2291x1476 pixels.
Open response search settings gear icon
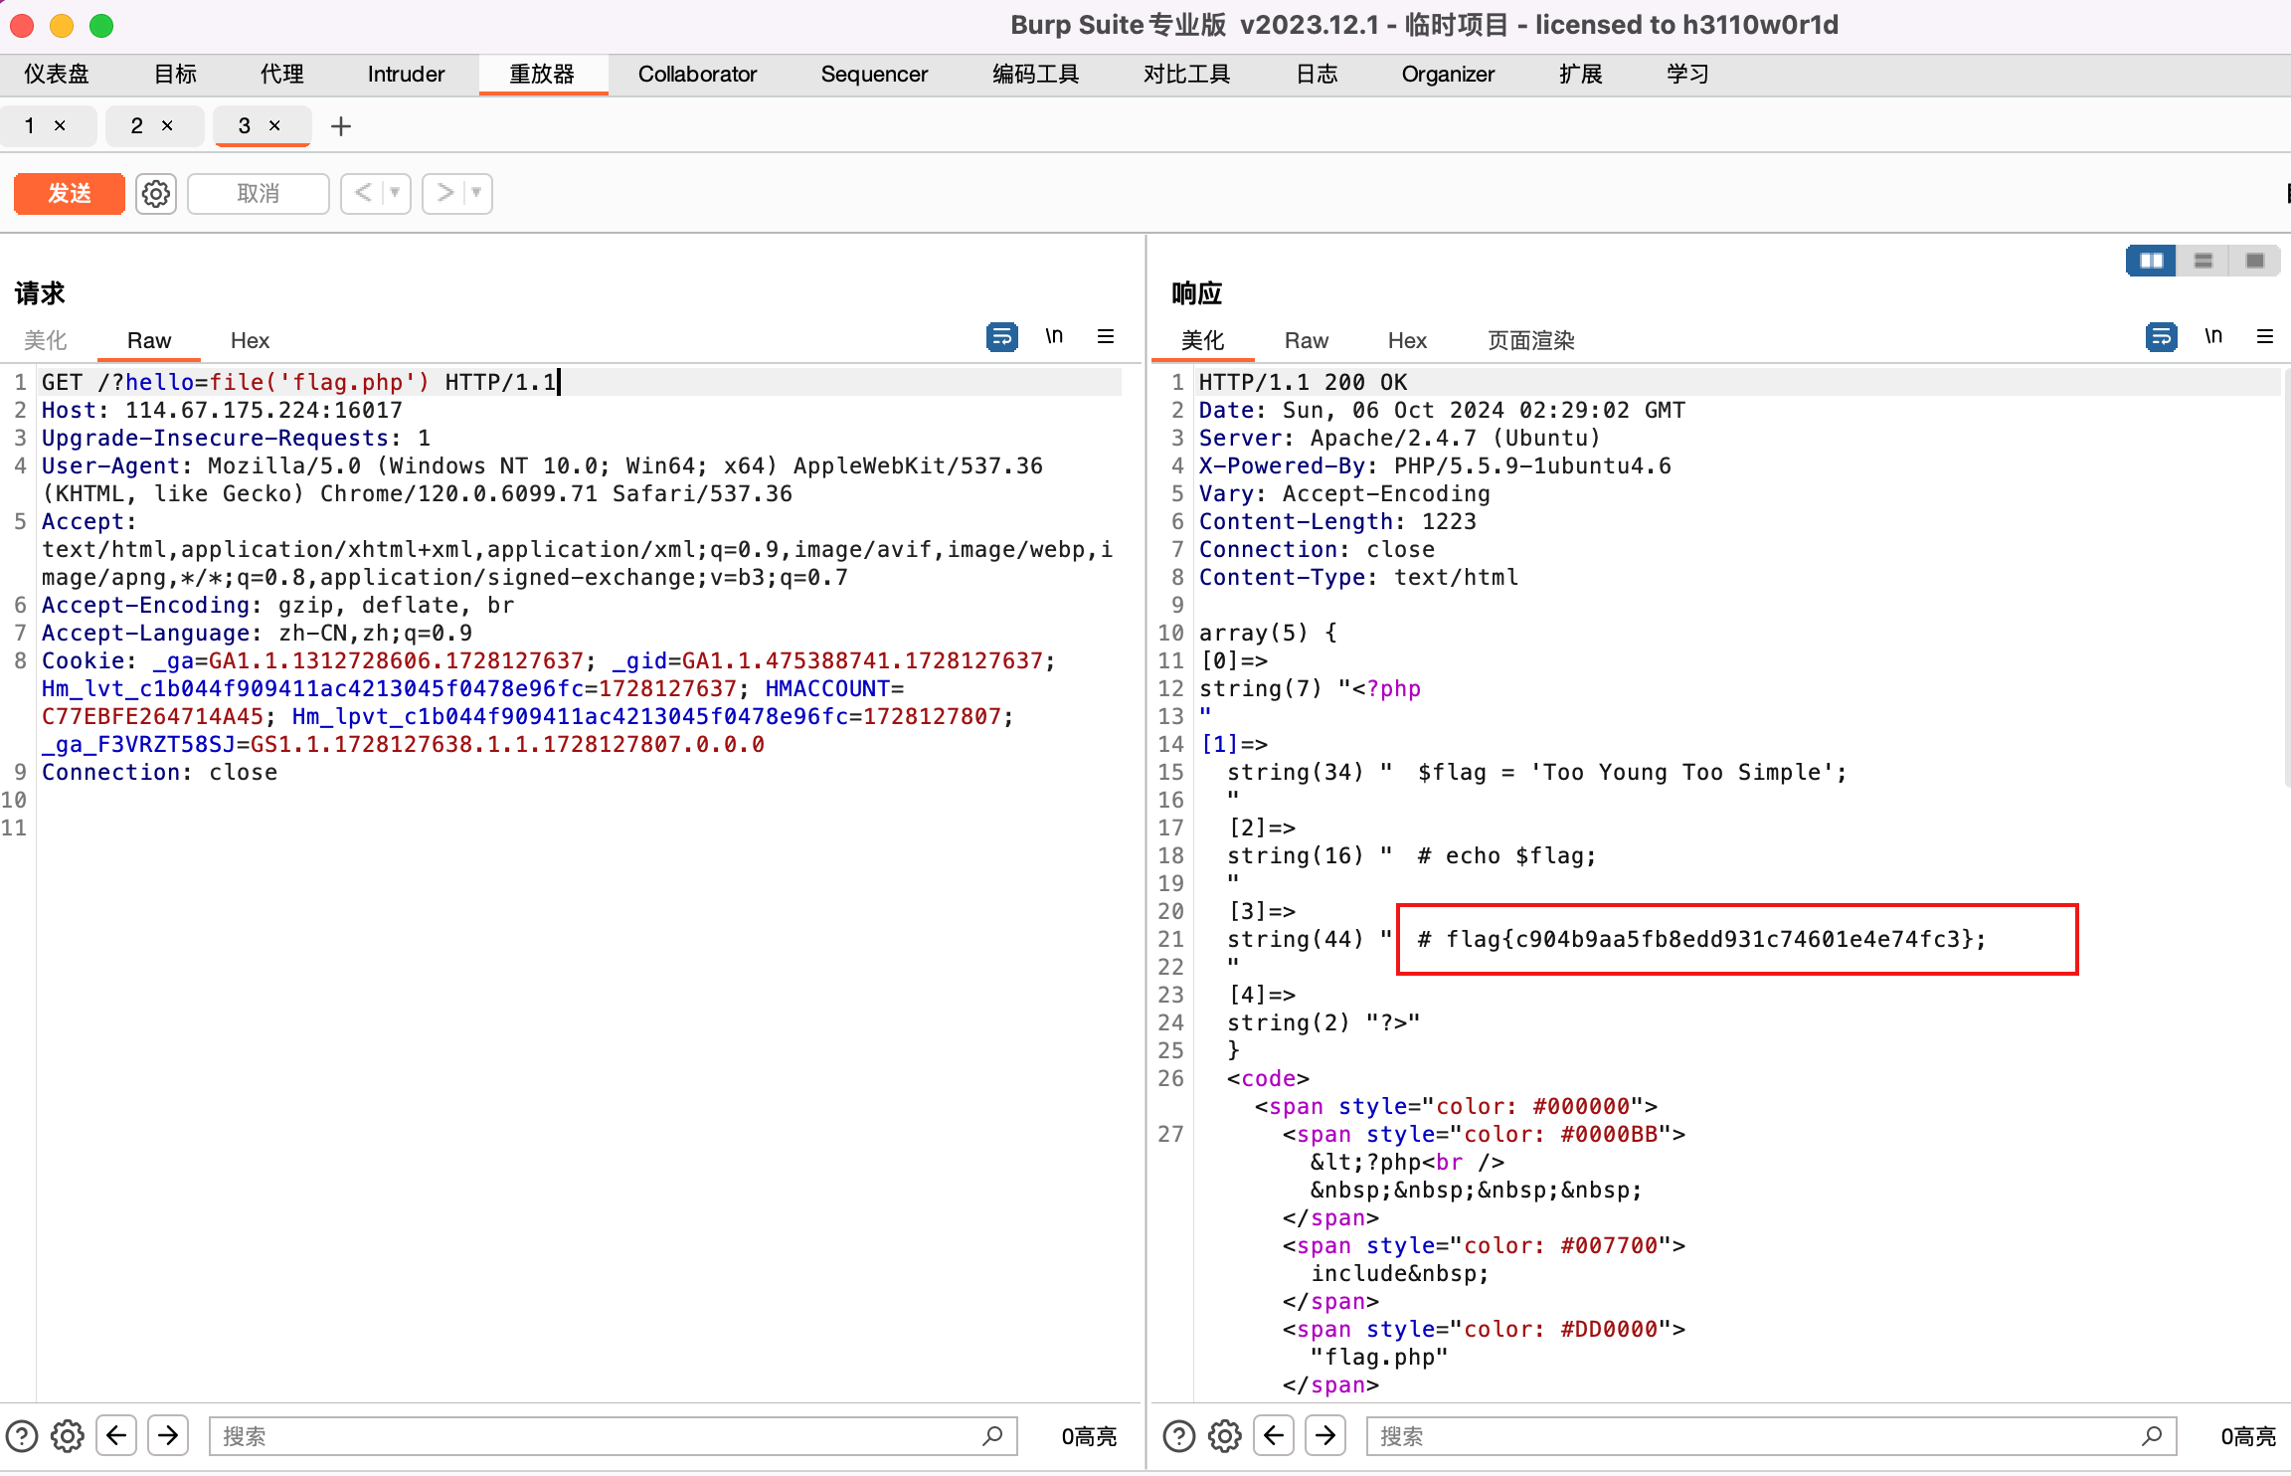(x=1225, y=1435)
